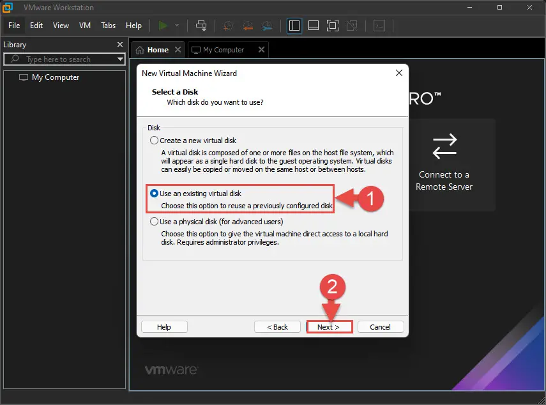The width and height of the screenshot is (546, 405).
Task: Open the Library search dropdown arrow
Action: (120, 59)
